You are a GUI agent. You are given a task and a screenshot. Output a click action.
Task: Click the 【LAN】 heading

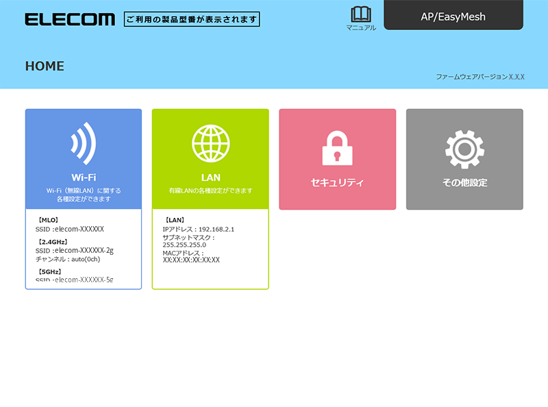175,220
